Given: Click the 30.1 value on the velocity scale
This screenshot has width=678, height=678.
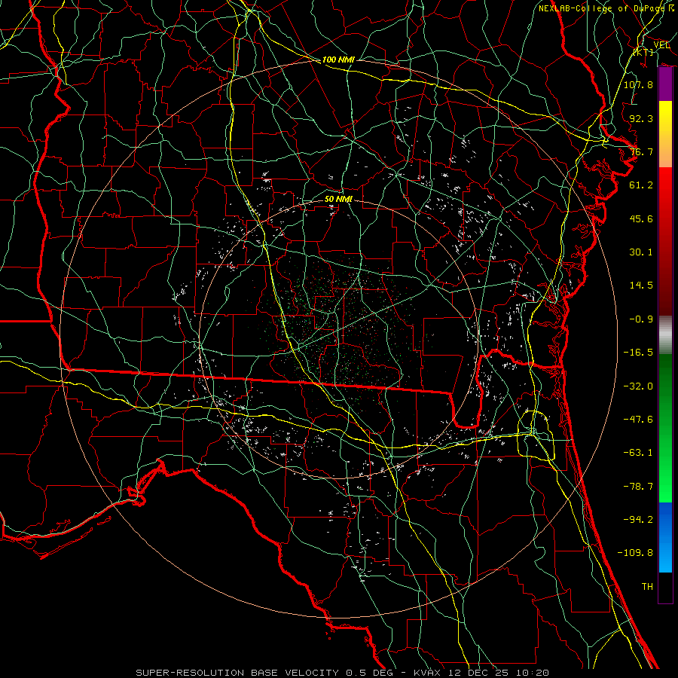Looking at the screenshot, I should 641,252.
